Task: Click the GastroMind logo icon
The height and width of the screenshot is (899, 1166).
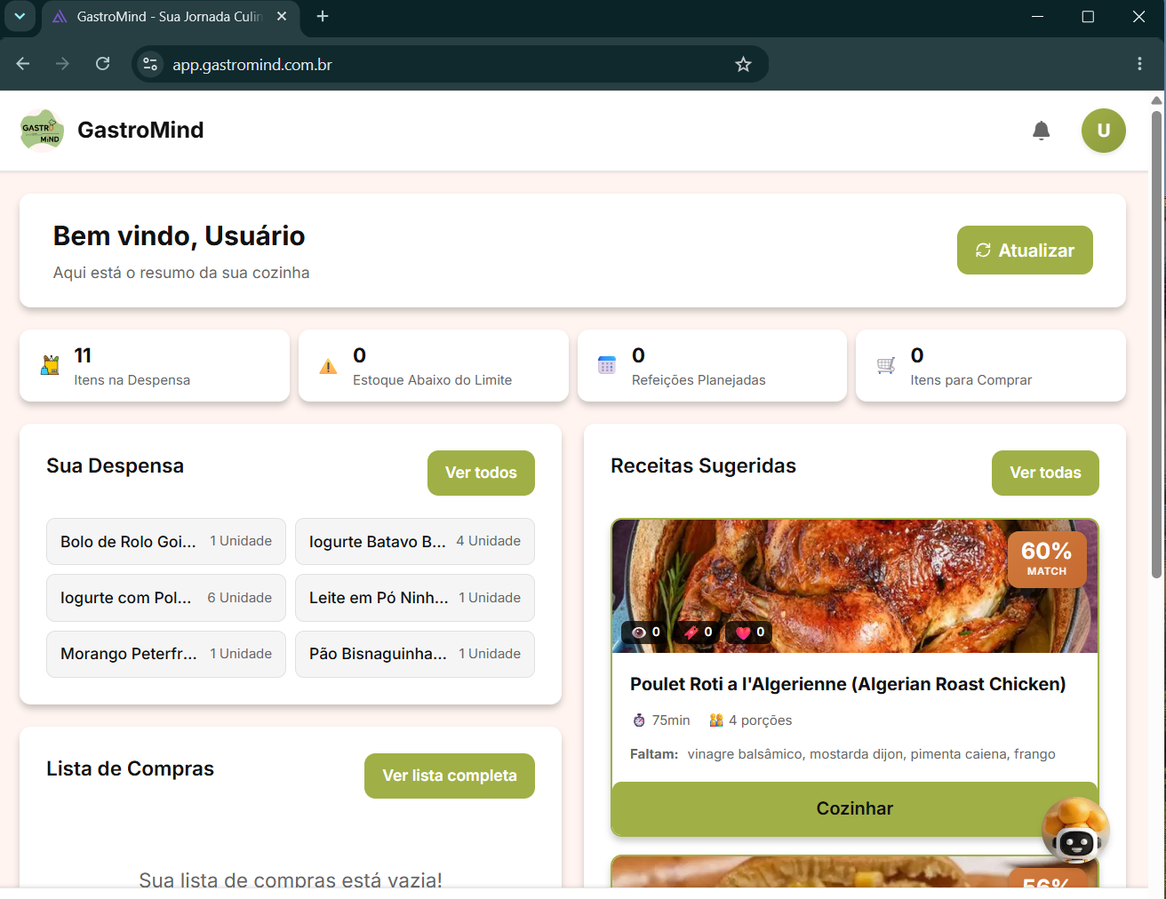Action: (x=42, y=131)
